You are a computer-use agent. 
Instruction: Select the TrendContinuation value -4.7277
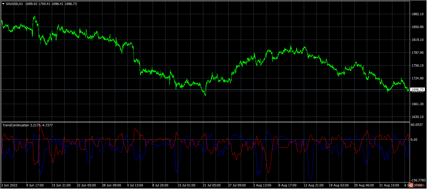click(47, 125)
